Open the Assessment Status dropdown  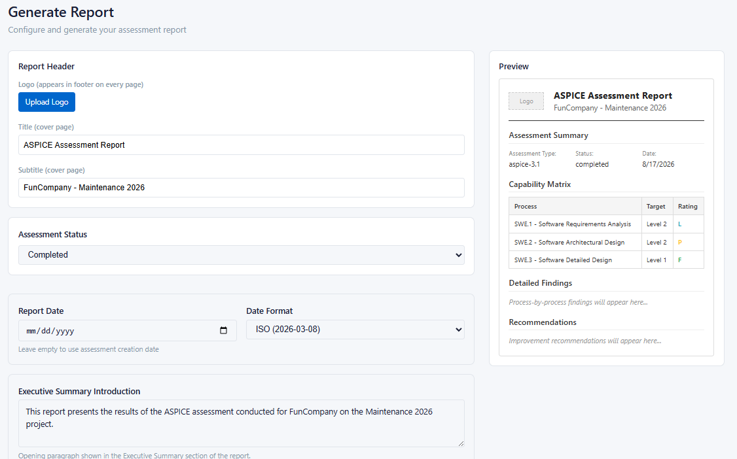click(x=241, y=255)
